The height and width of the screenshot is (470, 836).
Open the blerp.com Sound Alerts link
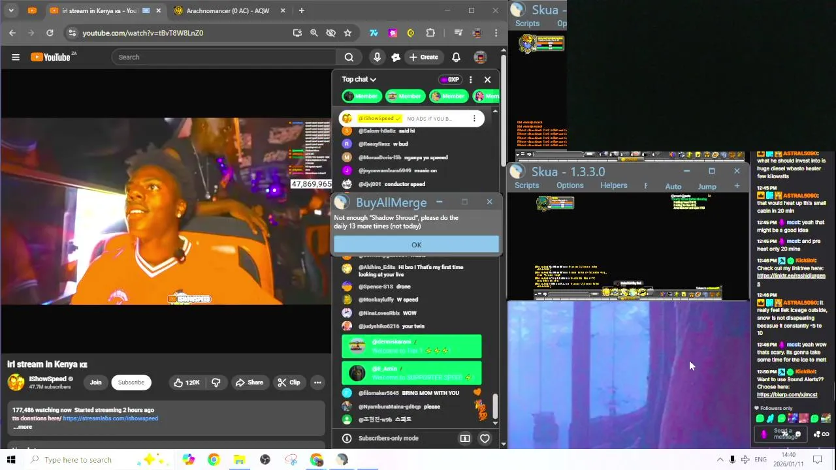[787, 394]
